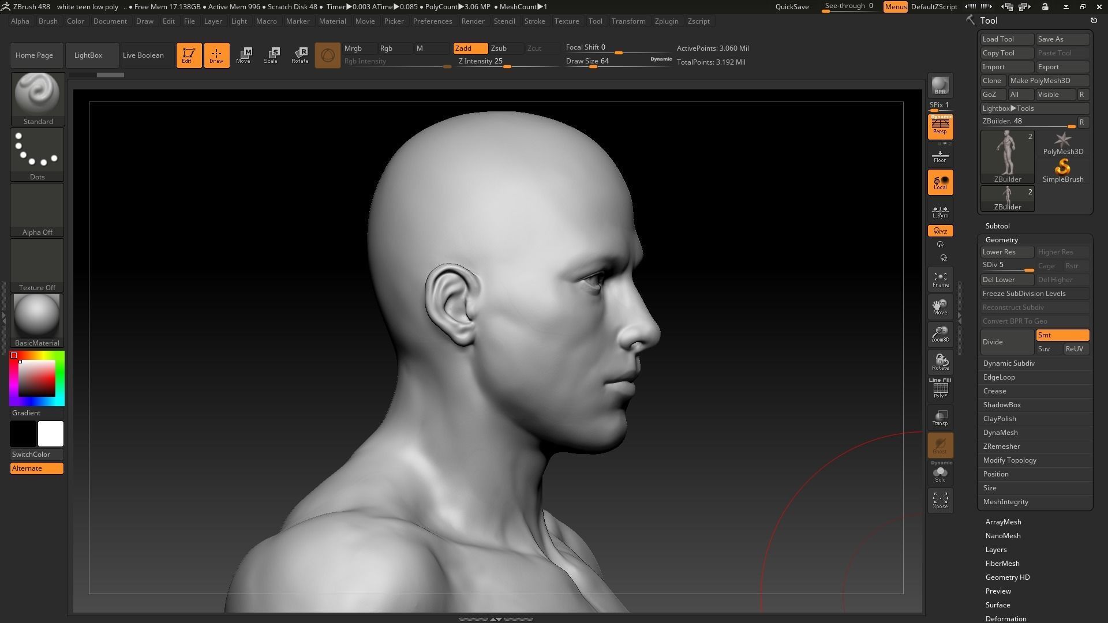Click the canvas Rotate icon
The height and width of the screenshot is (623, 1108).
940,362
